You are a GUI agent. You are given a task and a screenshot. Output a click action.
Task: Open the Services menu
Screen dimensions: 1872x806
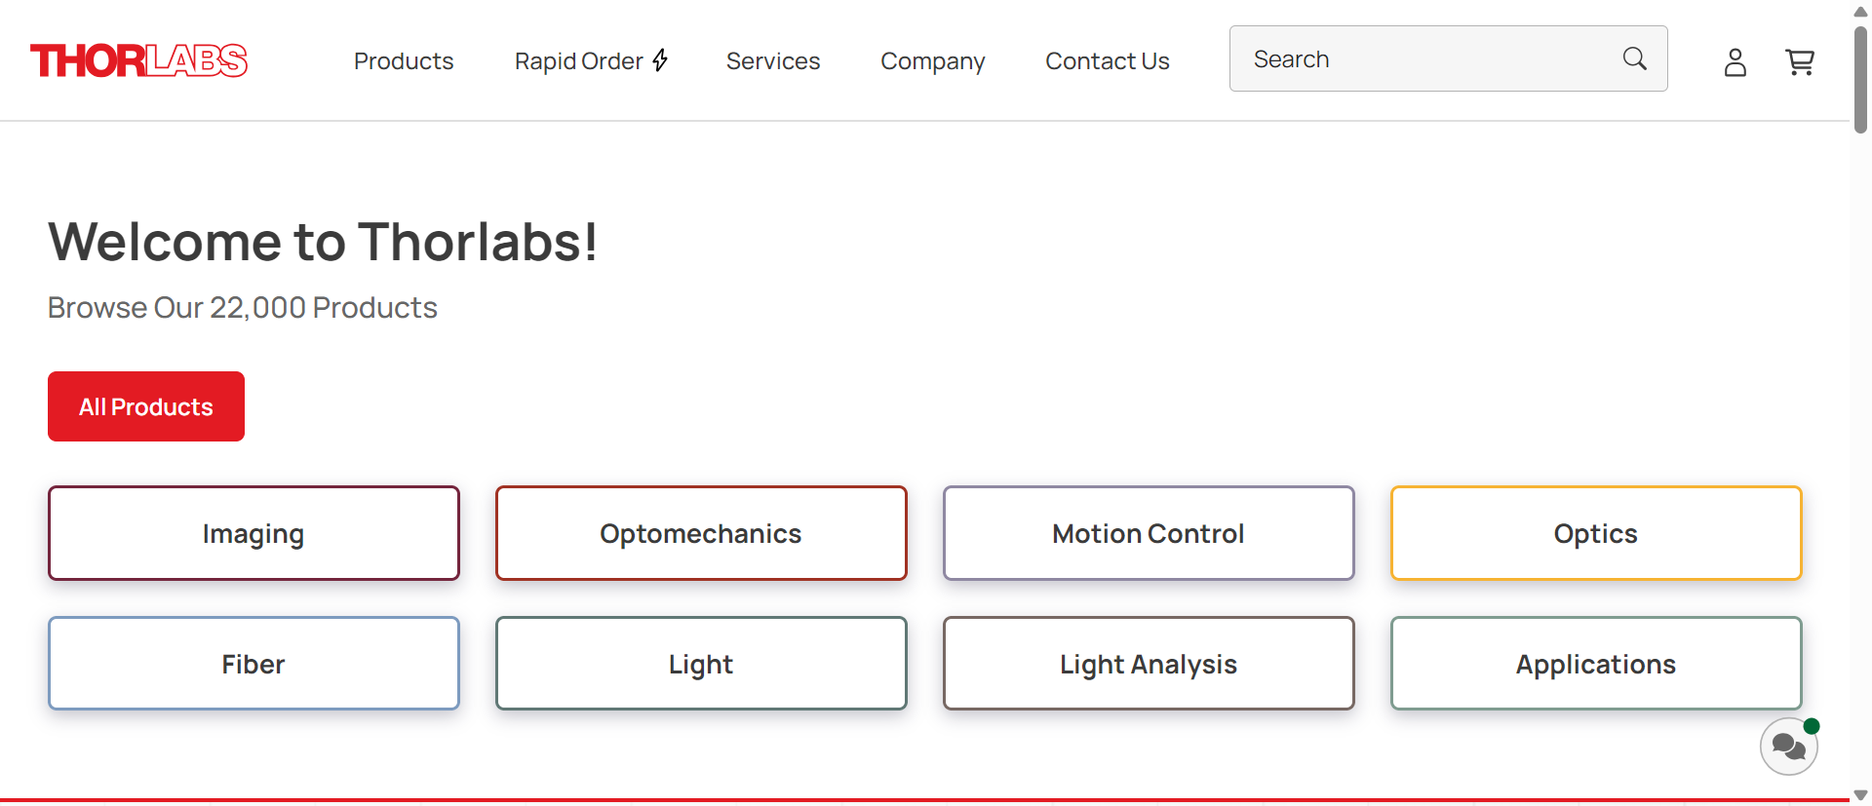773,61
